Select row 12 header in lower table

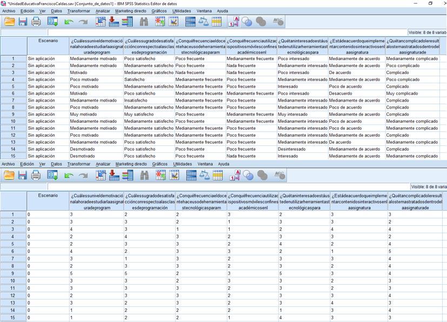[x=13, y=296]
